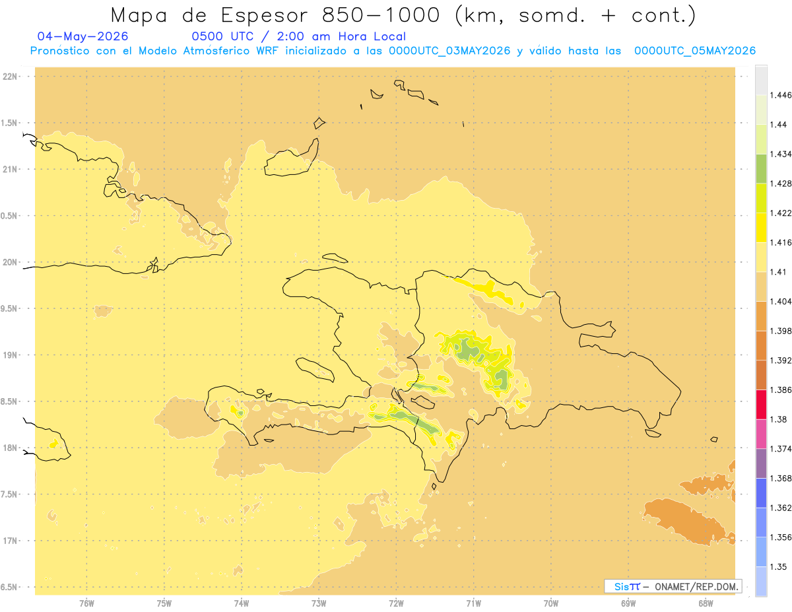Click the SisTT ONAMET/REP.DOM. credit box

(673, 586)
